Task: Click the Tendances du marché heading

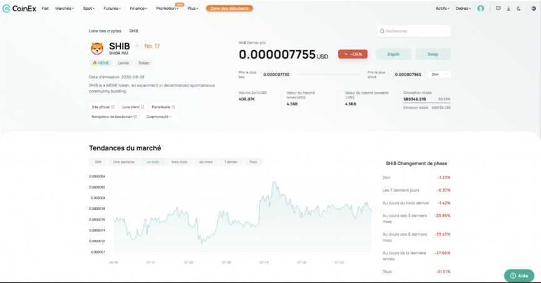Action: 125,148
